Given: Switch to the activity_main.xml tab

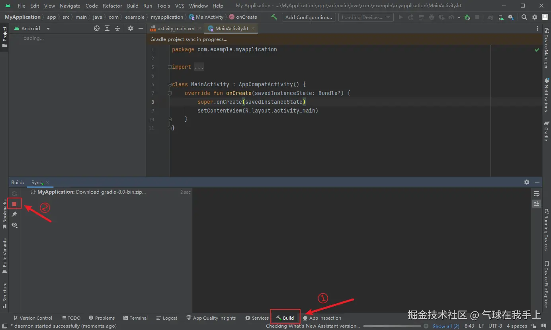Looking at the screenshot, I should pyautogui.click(x=176, y=29).
